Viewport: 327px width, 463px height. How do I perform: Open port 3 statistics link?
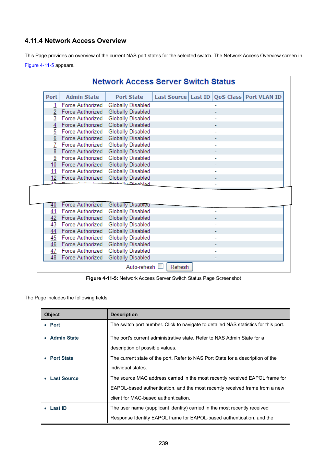pos(55,118)
